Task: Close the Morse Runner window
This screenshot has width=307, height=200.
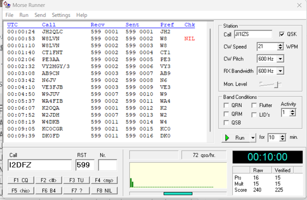Action: (x=299, y=5)
